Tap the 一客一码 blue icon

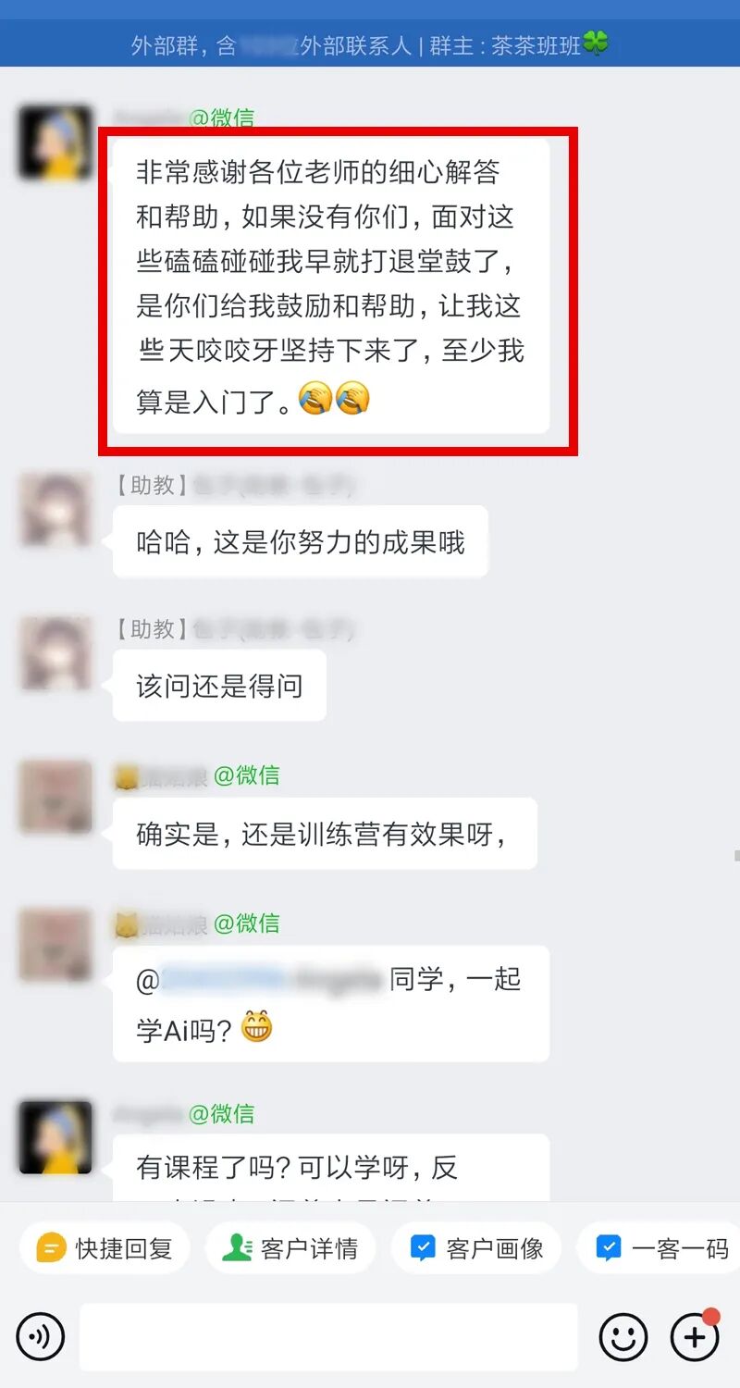coord(609,1248)
